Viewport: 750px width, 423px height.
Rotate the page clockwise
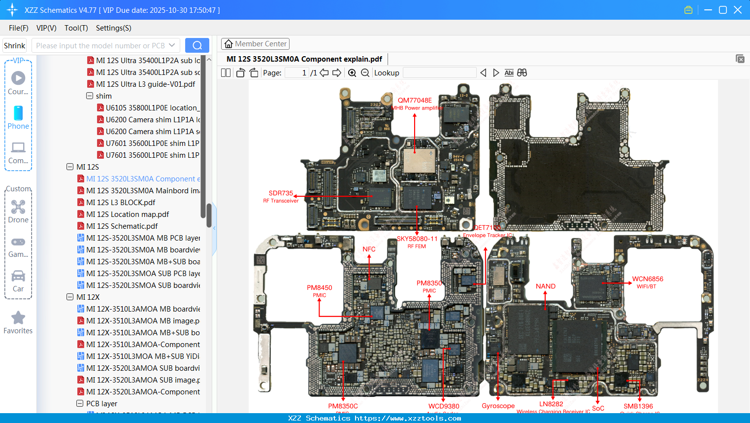253,72
